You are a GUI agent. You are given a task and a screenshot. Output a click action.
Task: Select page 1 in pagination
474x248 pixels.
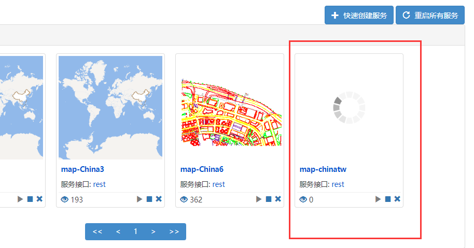(x=135, y=232)
